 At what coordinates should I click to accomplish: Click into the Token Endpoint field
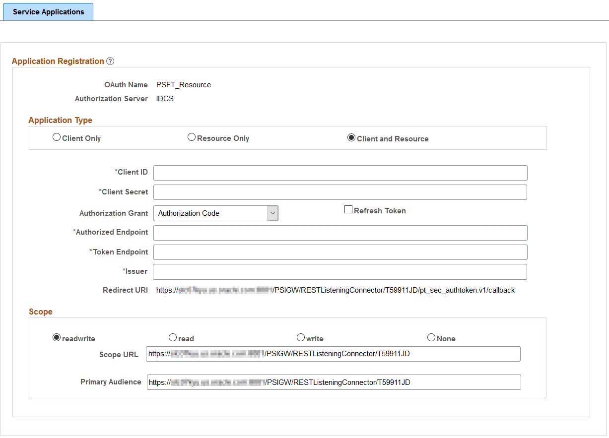pos(340,252)
